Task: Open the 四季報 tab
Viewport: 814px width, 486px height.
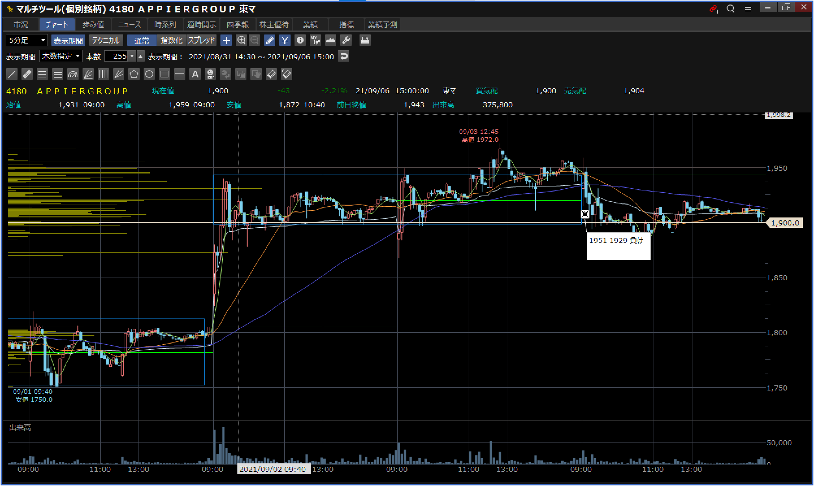Action: tap(237, 25)
